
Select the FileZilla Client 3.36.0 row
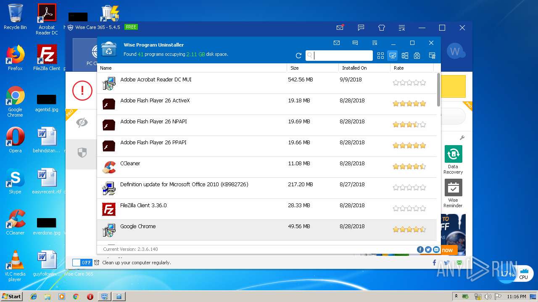coord(267,209)
